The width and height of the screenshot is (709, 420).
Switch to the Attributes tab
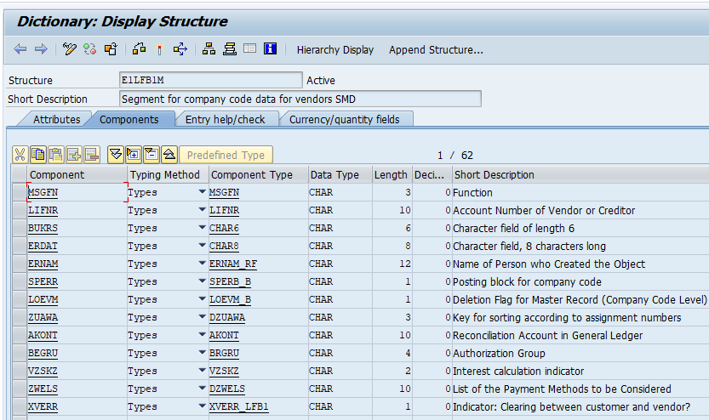coord(56,120)
